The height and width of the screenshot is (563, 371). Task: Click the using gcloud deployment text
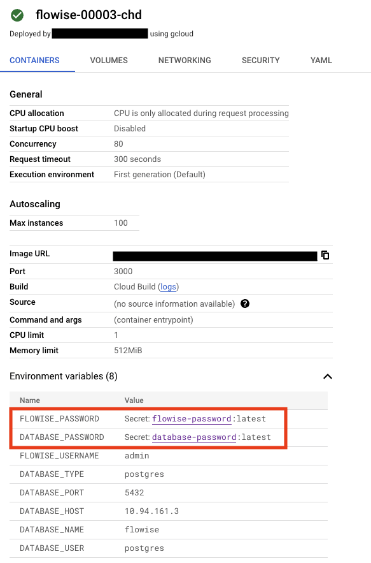coord(172,34)
